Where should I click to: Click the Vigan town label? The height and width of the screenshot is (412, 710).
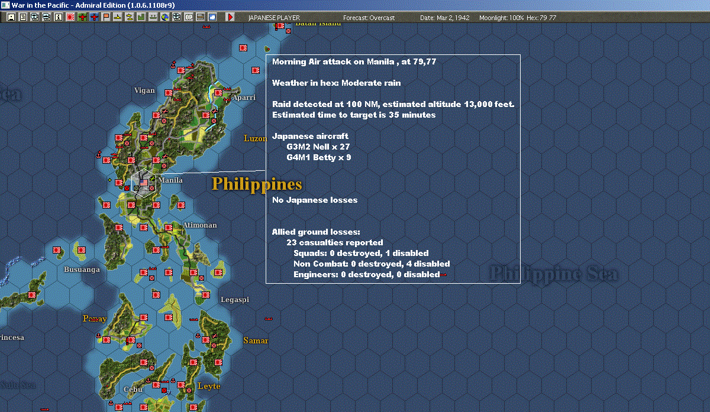[x=144, y=90]
